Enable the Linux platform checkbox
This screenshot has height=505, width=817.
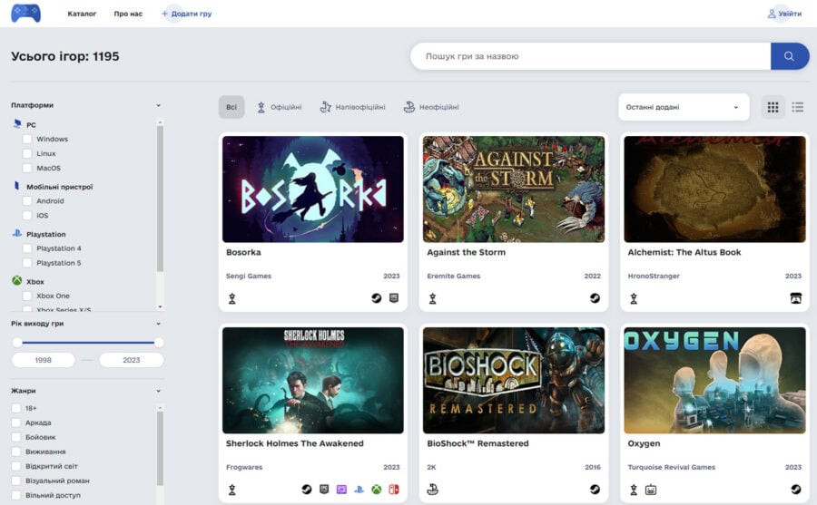27,153
